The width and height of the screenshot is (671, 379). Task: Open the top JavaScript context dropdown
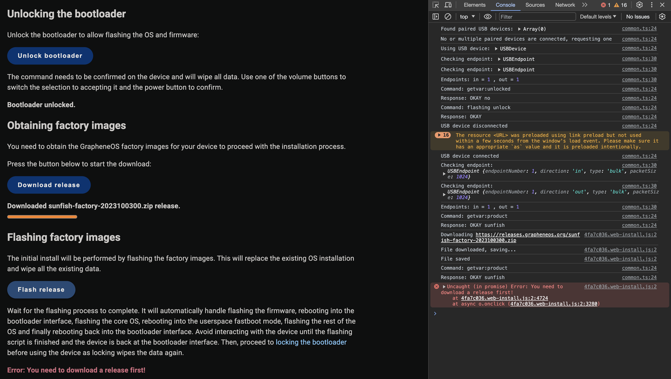coord(467,17)
